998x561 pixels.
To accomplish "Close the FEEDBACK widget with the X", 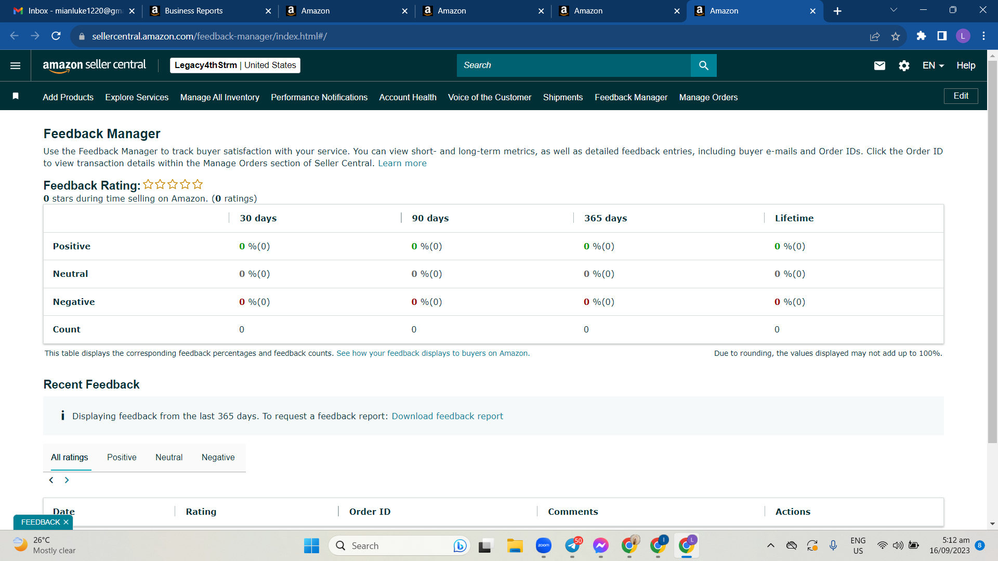I will (x=66, y=522).
